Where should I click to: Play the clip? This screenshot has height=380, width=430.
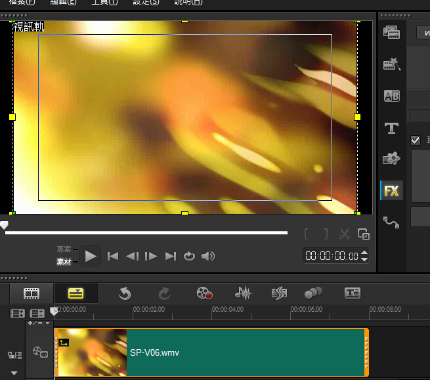click(x=91, y=257)
